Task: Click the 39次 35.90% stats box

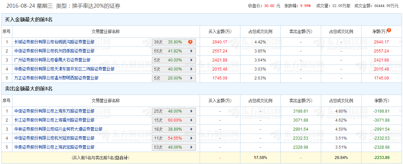Action: coord(174,42)
